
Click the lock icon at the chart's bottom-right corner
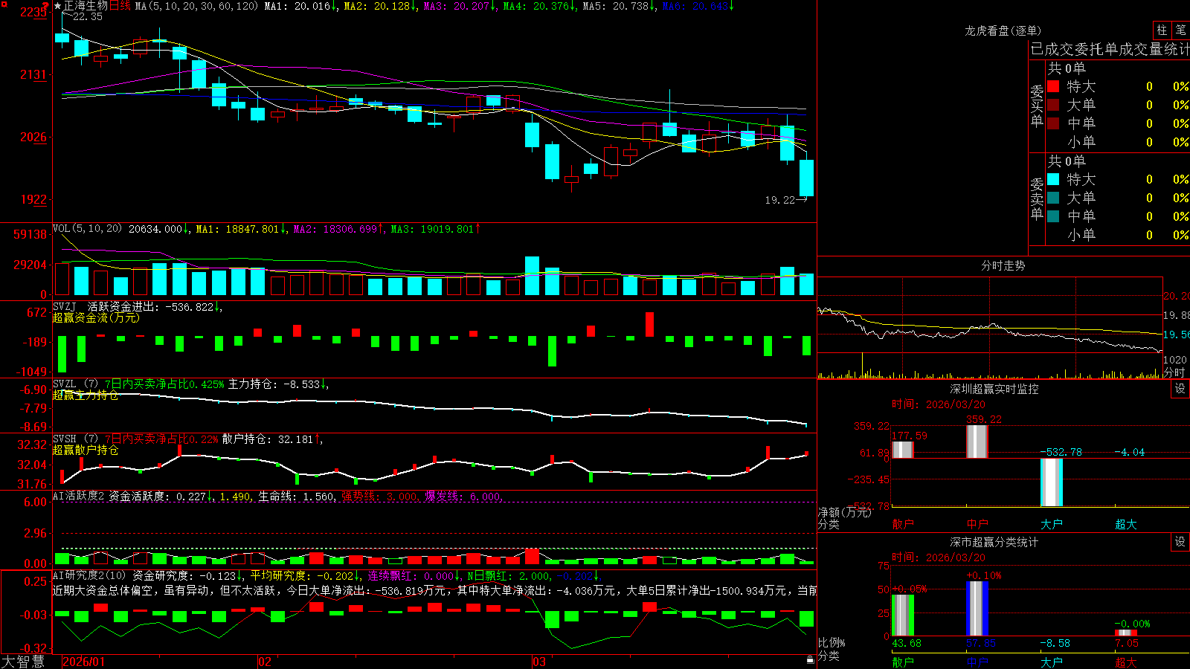point(810,660)
